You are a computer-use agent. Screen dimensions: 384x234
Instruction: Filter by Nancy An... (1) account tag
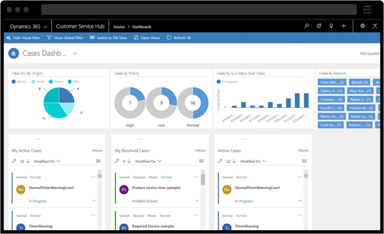(x=331, y=117)
